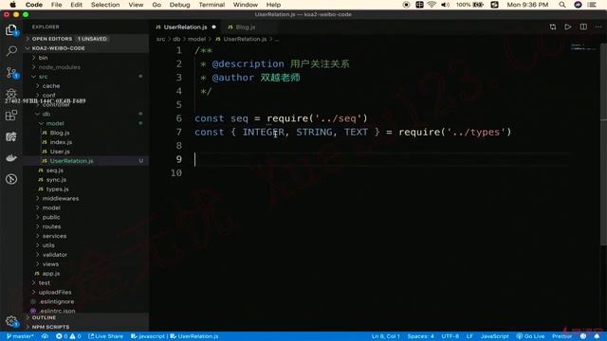
Task: Change the Spaces: 4 indentation setting
Action: [x=420, y=336]
